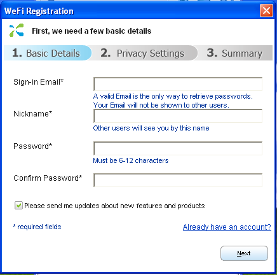Viewport: 277px width, 275px height.
Task: Click the Must be 6-12 characters hint
Action: (131, 160)
